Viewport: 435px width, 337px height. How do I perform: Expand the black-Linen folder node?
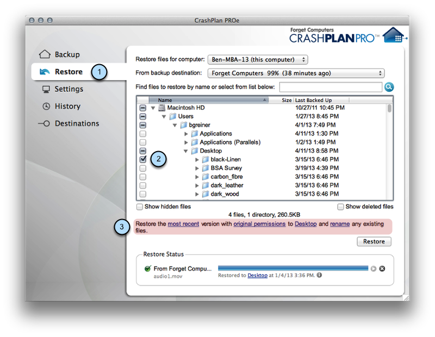coord(197,159)
